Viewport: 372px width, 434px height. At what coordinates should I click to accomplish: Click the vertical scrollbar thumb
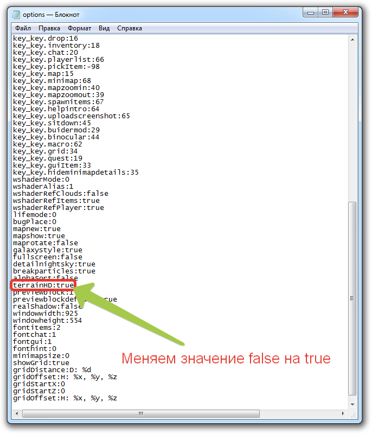tap(352, 297)
